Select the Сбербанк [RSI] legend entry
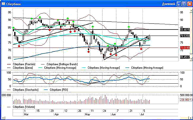The image size is (193, 120). click(x=56, y=90)
